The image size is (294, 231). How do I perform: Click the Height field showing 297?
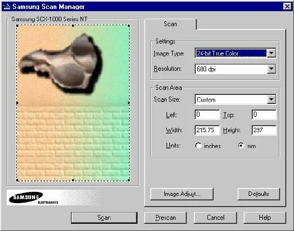[264, 130]
